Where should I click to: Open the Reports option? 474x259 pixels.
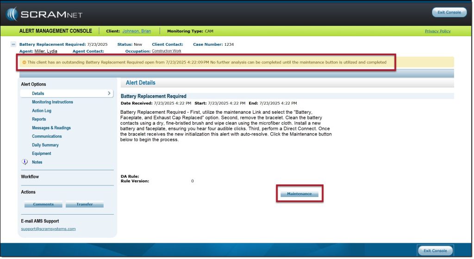(39, 119)
